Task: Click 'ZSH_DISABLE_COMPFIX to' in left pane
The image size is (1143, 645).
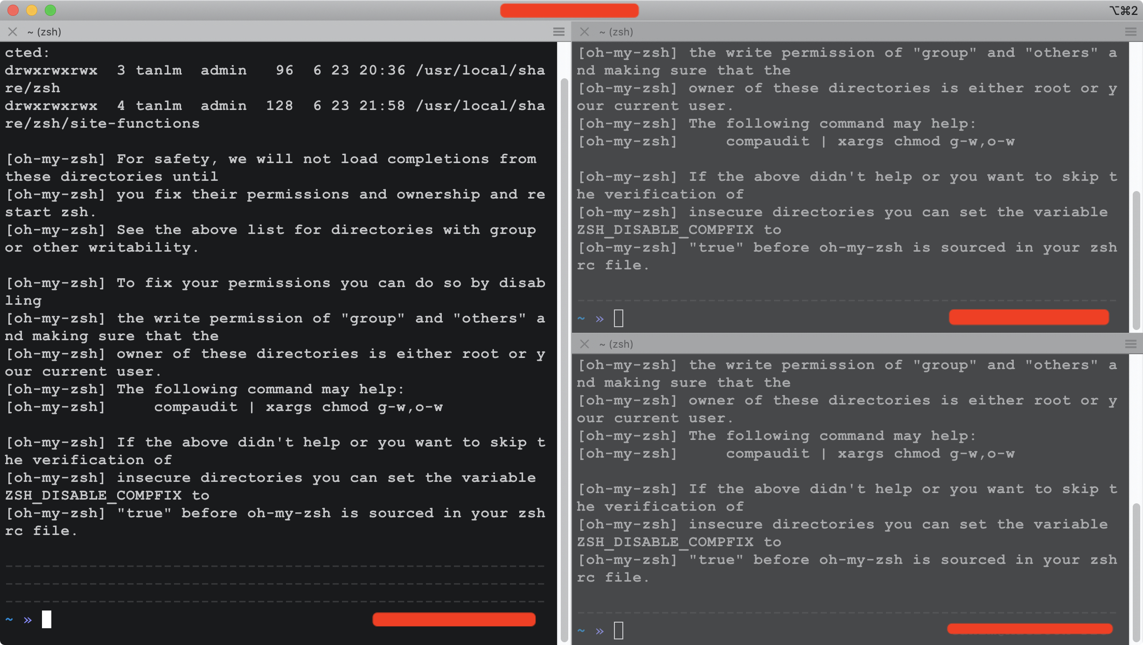Action: pos(107,495)
